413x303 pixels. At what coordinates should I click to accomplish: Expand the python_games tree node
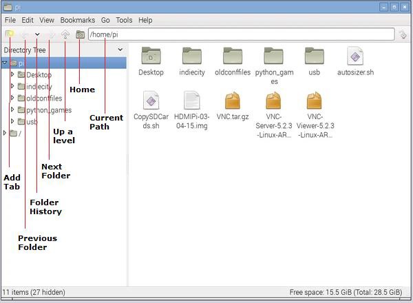coord(12,109)
